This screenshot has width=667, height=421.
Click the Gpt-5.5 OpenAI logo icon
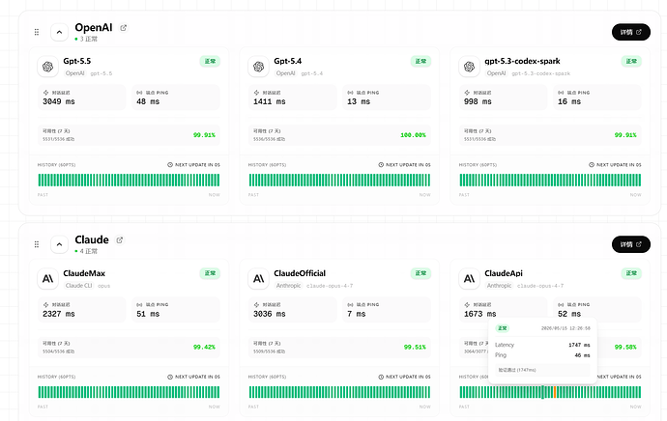[47, 67]
